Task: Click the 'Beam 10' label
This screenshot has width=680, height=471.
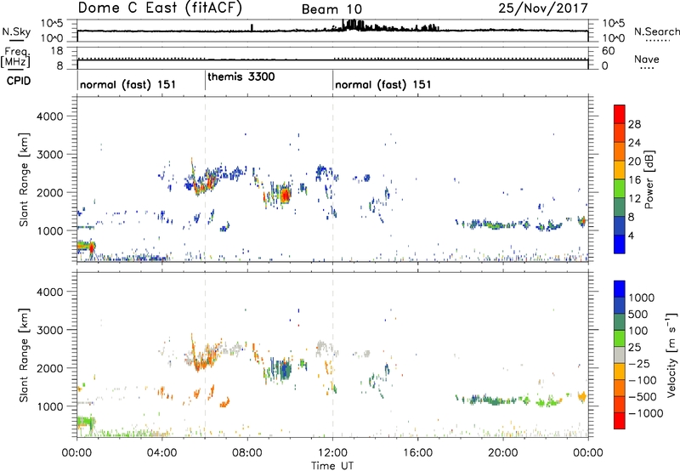Action: pyautogui.click(x=331, y=9)
